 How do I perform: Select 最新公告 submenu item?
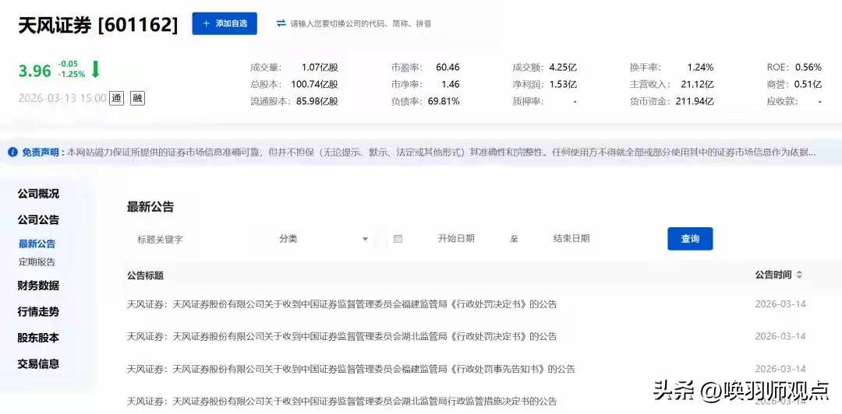pyautogui.click(x=37, y=244)
